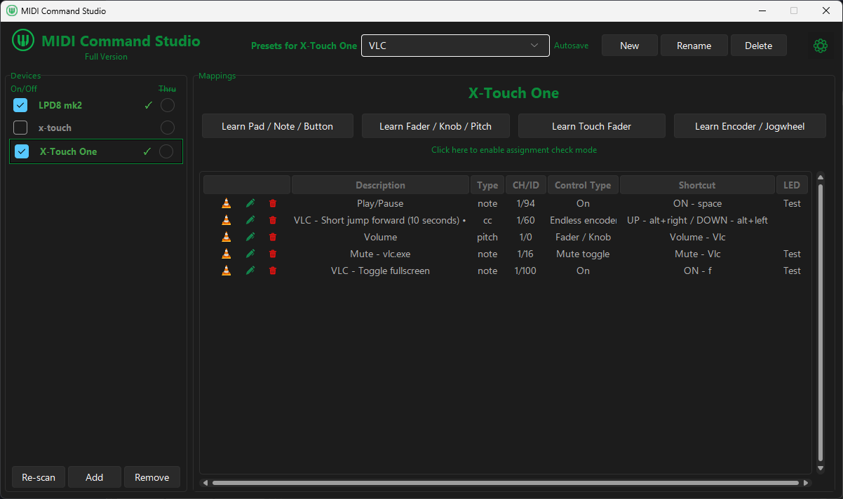Toggle LPD8 mk2 device checkbox off
Screen dimensions: 843x499
(21, 105)
